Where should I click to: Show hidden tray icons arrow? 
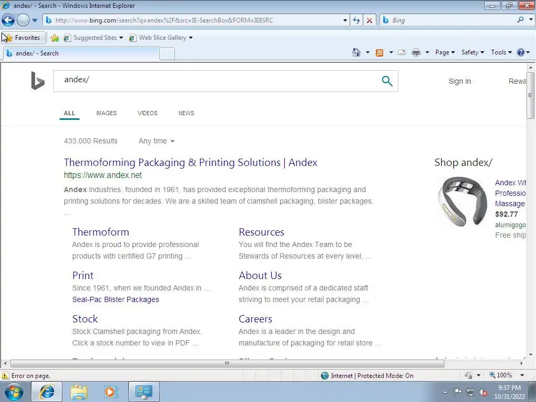(x=445, y=392)
